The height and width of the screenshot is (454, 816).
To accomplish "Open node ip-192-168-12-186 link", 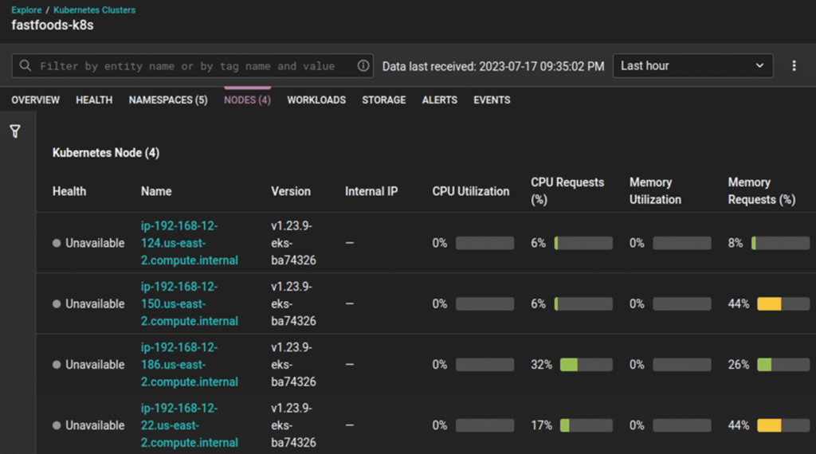I will point(190,365).
